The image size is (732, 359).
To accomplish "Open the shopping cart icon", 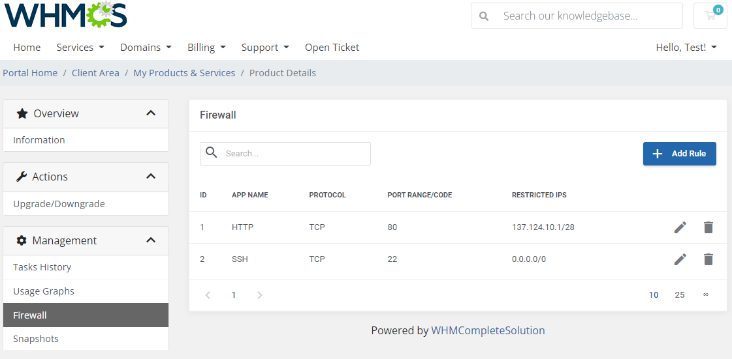I will coord(710,16).
